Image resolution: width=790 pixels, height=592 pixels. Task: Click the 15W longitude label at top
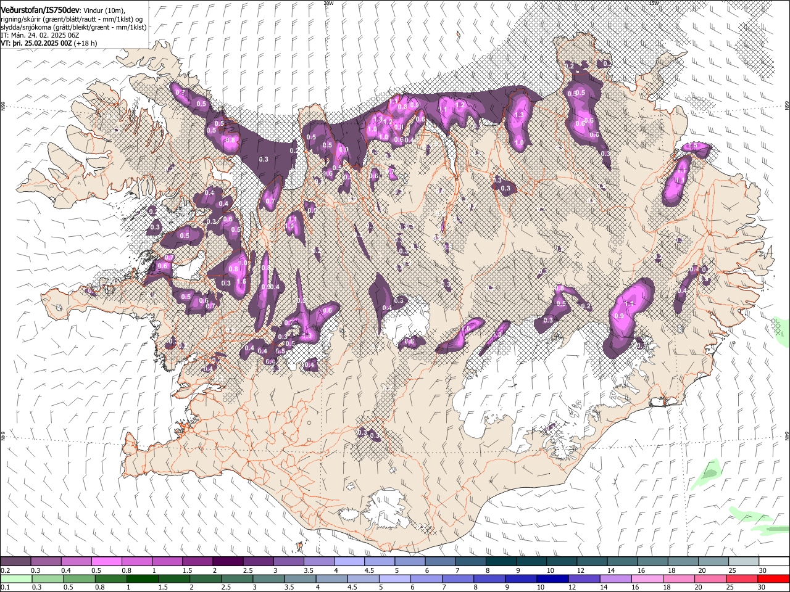pos(654,3)
